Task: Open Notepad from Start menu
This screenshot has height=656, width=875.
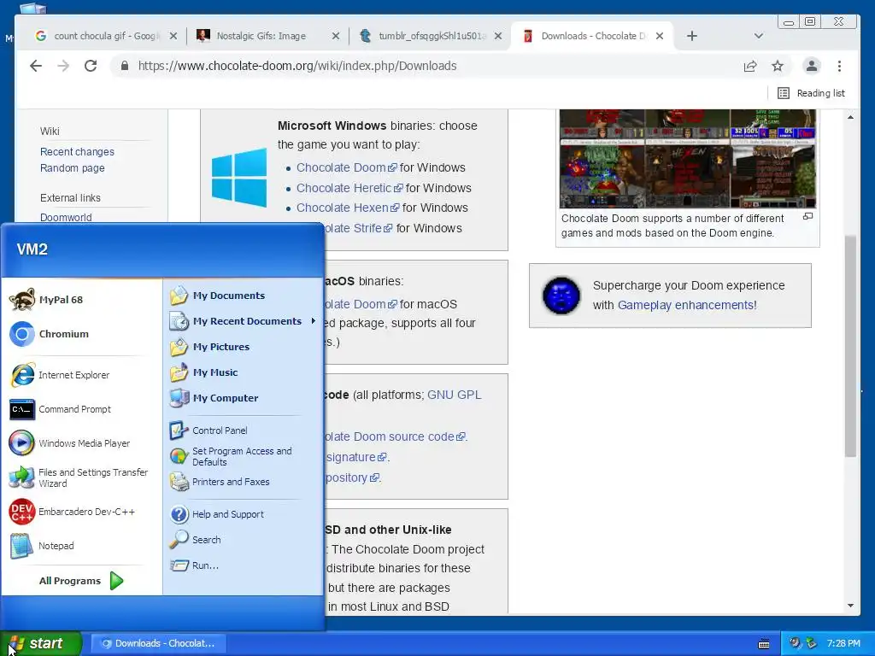Action: pyautogui.click(x=81, y=546)
